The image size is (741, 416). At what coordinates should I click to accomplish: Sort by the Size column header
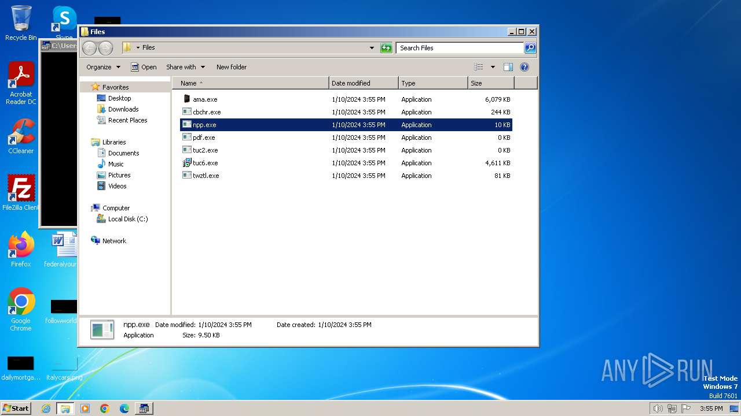click(491, 83)
